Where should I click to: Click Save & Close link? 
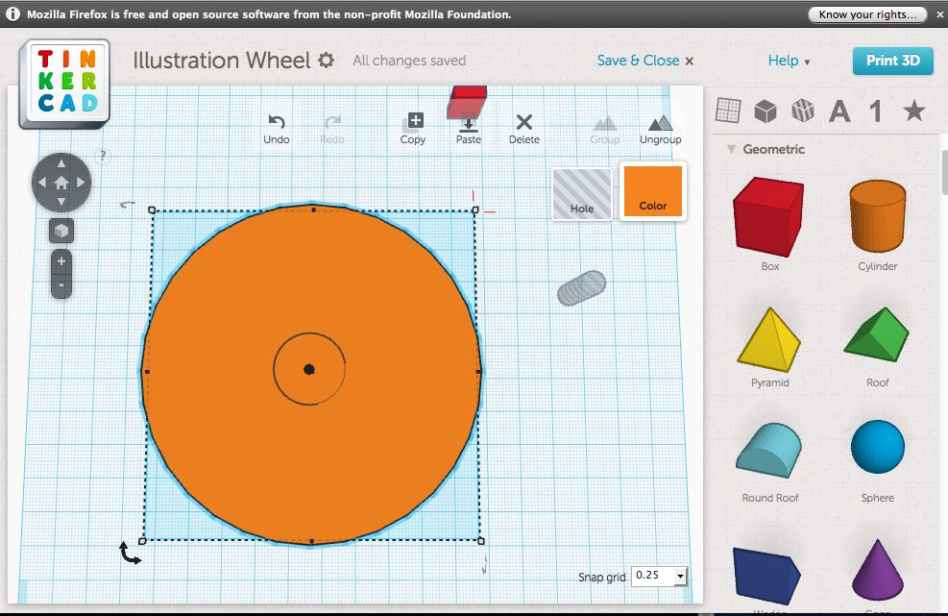645,61
